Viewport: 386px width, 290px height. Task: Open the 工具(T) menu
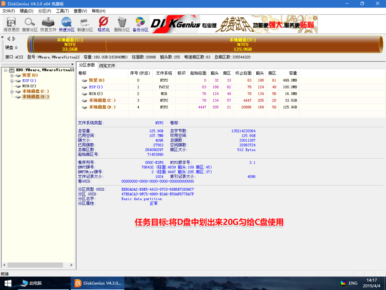pos(61,11)
